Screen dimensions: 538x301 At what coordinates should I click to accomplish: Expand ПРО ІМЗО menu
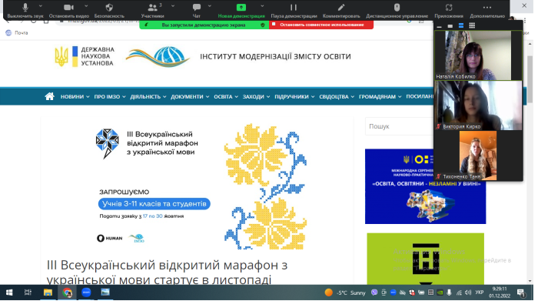(110, 96)
